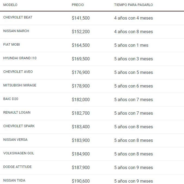This screenshot has height=184, width=184.
Task: Select the CHEVROLET BEAT model cell
Action: pos(18,17)
